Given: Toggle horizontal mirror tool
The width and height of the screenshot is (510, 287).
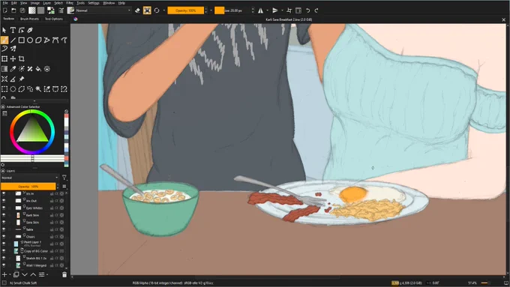Looking at the screenshot, I should [260, 10].
